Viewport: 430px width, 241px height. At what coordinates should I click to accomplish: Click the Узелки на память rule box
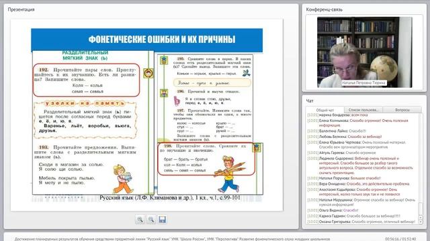pos(85,120)
